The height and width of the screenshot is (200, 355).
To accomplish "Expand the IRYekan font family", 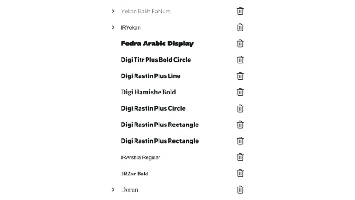I will coord(113,27).
